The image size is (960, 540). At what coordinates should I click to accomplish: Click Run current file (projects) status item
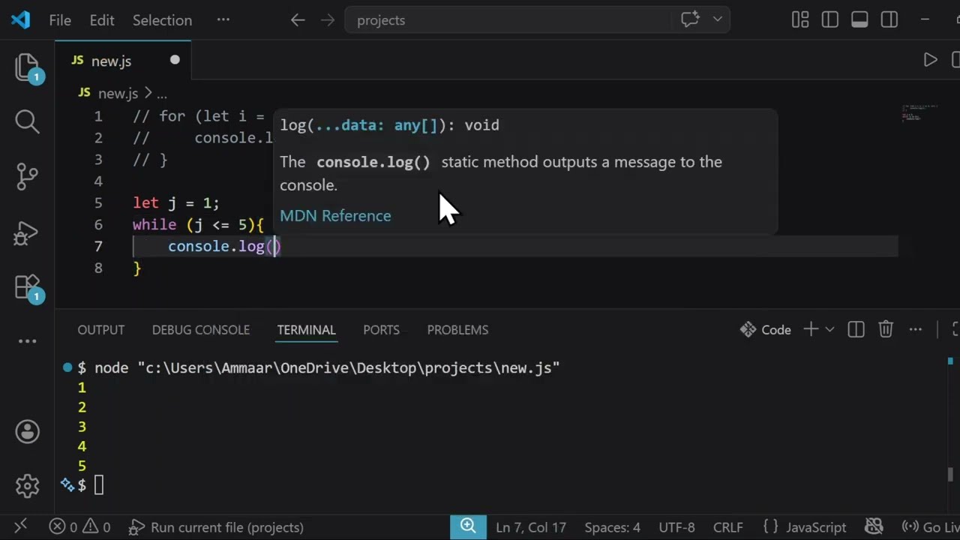pos(216,527)
